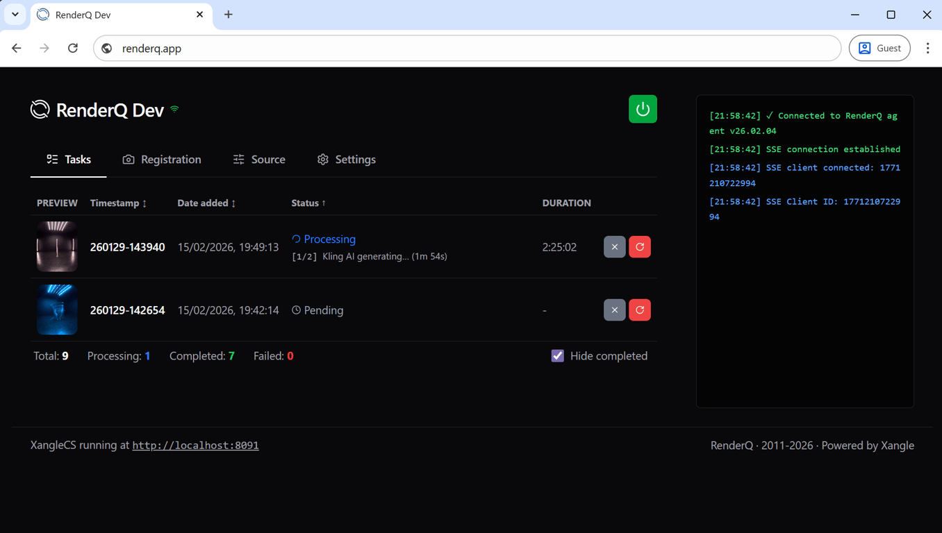Click the footer text Powered by Xangle
Viewport: 942px width, 533px height.
click(868, 446)
